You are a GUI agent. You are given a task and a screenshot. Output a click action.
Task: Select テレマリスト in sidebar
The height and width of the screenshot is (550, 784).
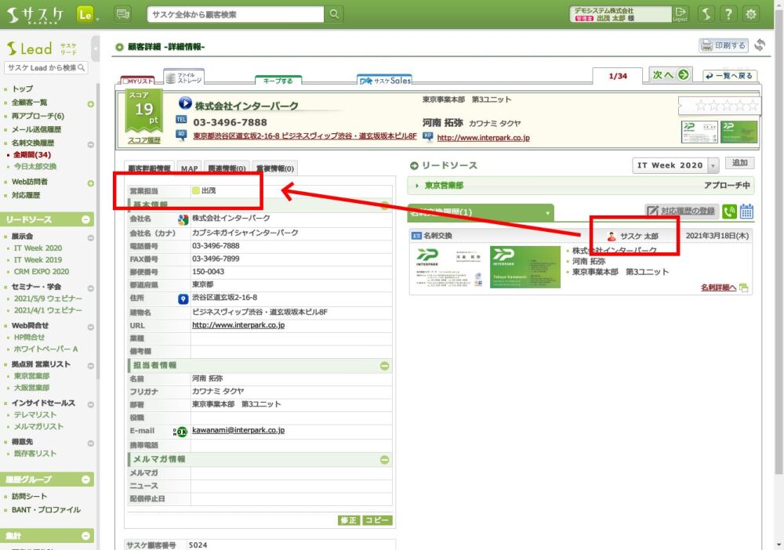(35, 414)
